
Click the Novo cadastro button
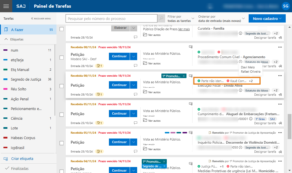coord(267,19)
